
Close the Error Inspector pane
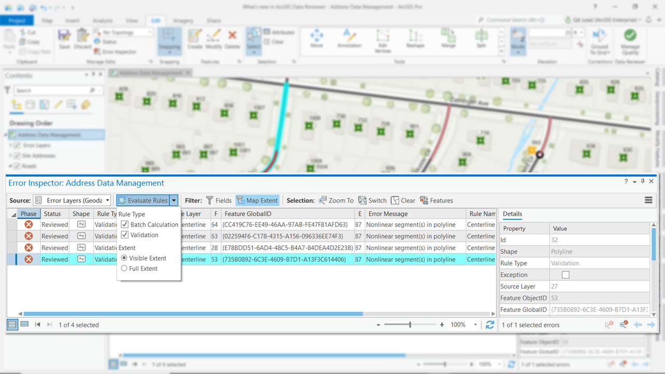point(651,181)
